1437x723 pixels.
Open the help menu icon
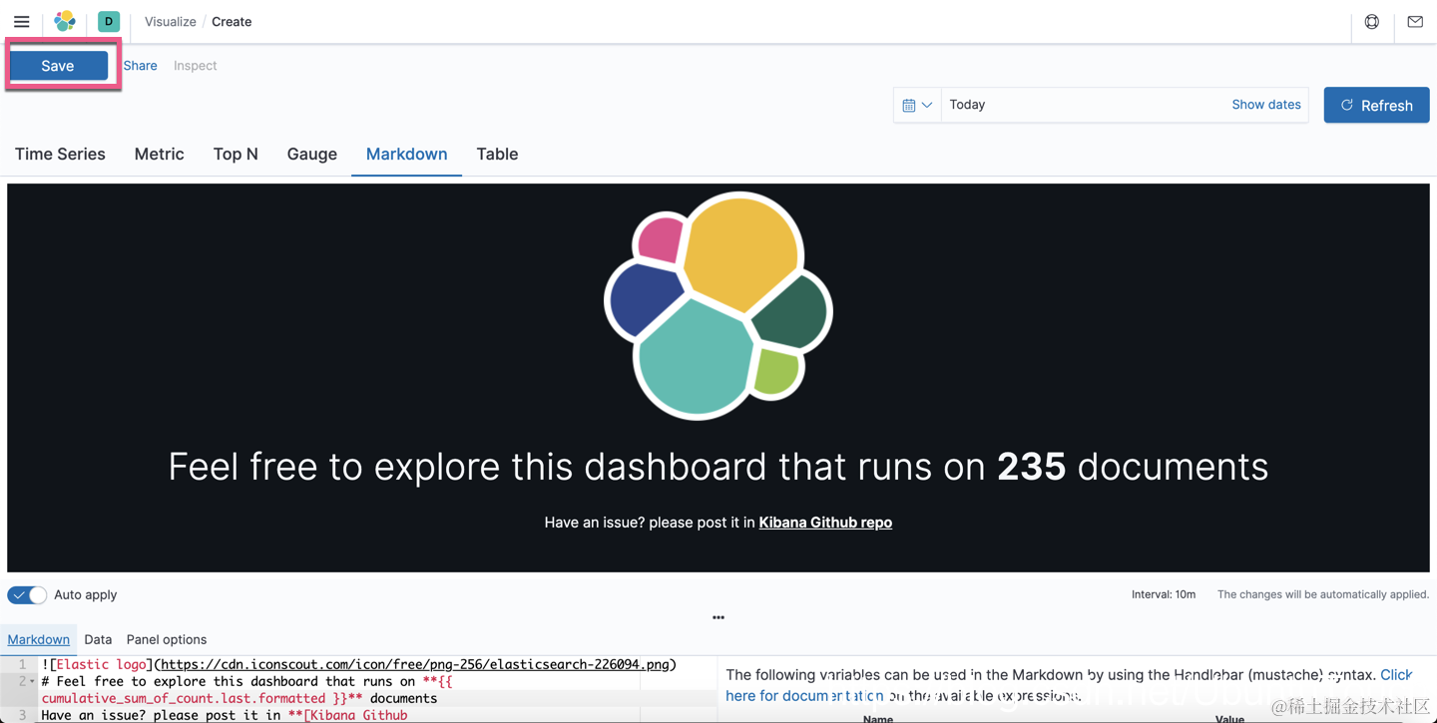click(1372, 21)
